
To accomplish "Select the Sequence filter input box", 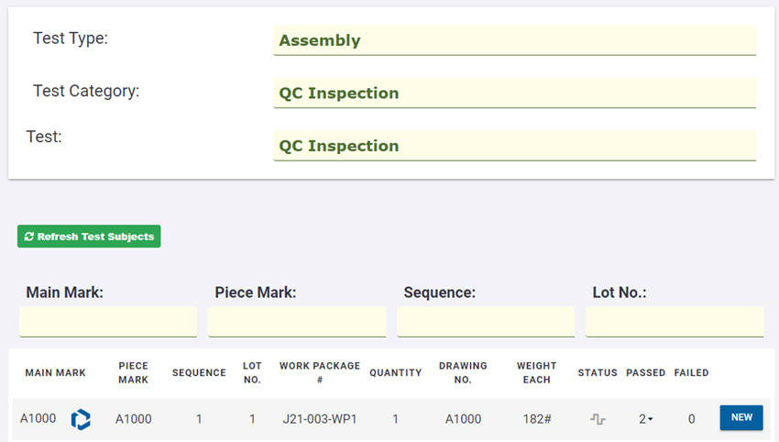I will click(x=486, y=322).
